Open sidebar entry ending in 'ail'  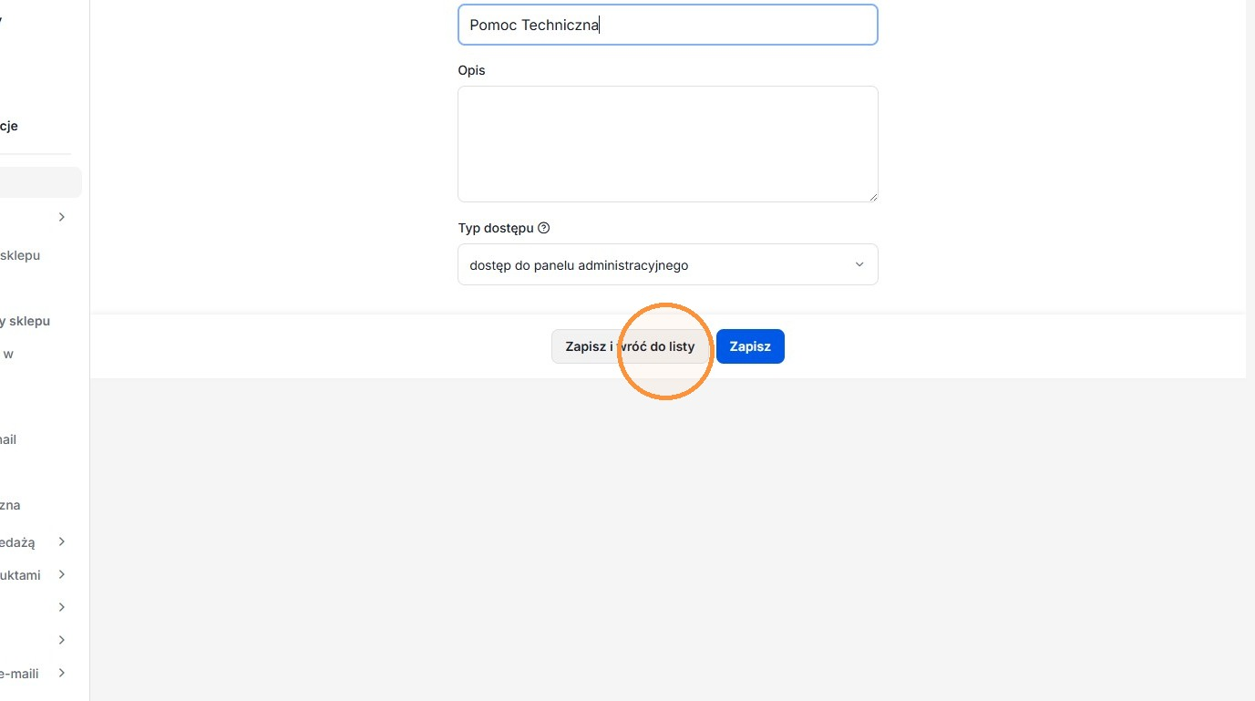[x=8, y=439]
